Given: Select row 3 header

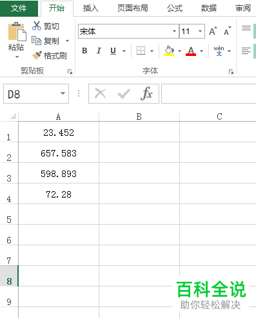Looking at the screenshot, I should (x=9, y=173).
